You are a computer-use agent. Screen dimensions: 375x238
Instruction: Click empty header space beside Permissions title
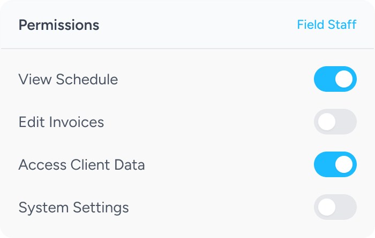pos(198,25)
